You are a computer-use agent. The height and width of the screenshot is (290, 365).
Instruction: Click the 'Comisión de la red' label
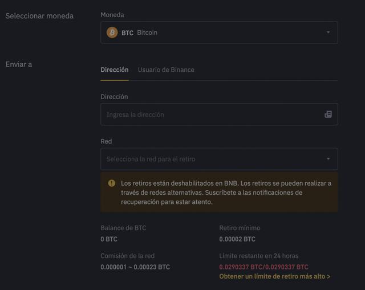(x=127, y=256)
